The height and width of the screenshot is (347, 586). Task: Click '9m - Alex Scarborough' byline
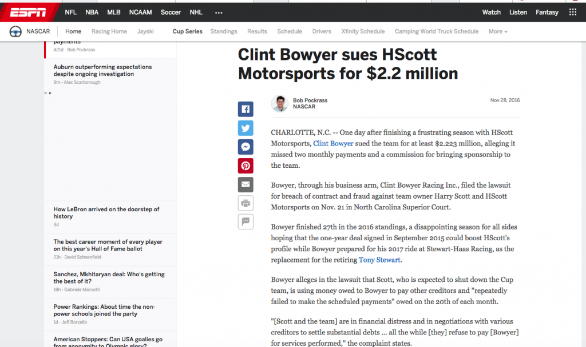77,82
